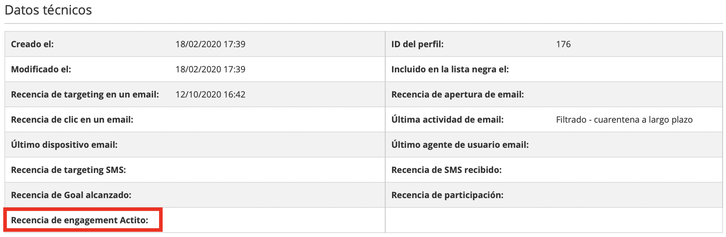
Task: Select the Recencia de Goal alcanzado label
Action: pyautogui.click(x=71, y=195)
